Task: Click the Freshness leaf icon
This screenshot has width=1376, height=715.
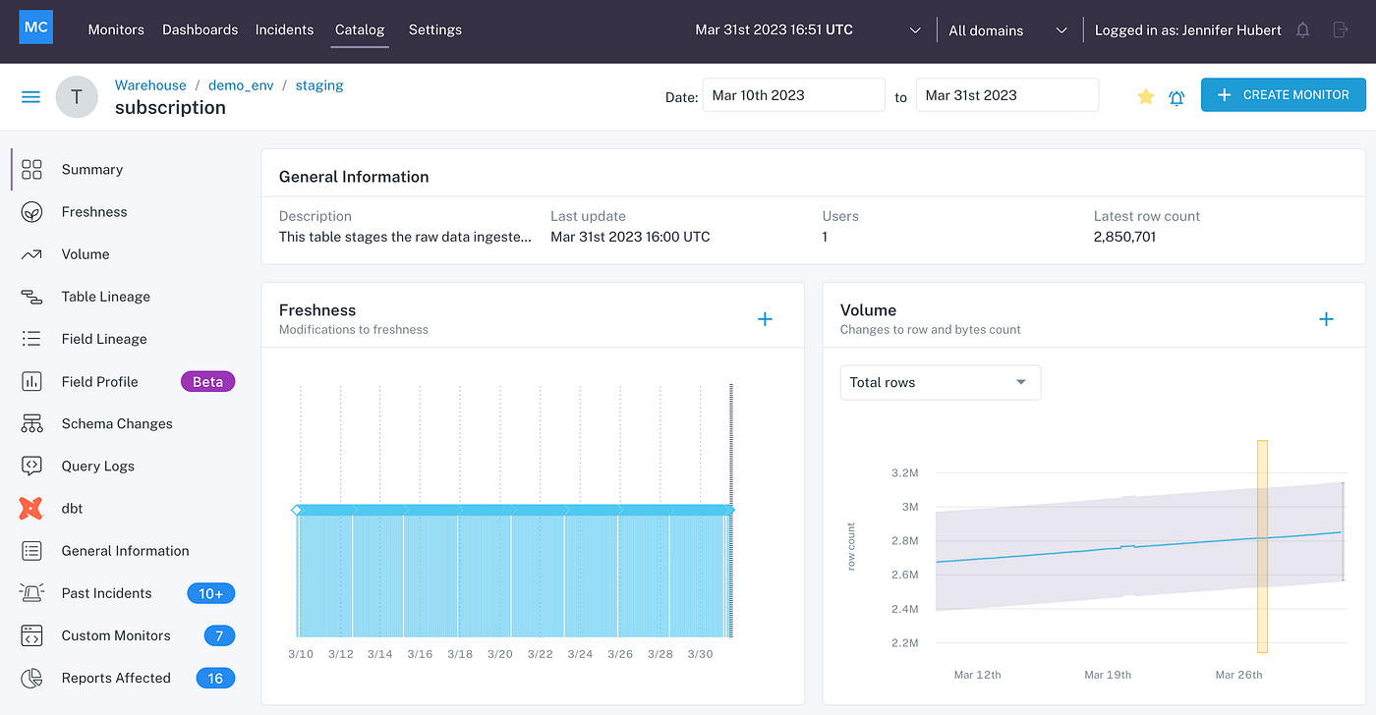Action: point(31,212)
